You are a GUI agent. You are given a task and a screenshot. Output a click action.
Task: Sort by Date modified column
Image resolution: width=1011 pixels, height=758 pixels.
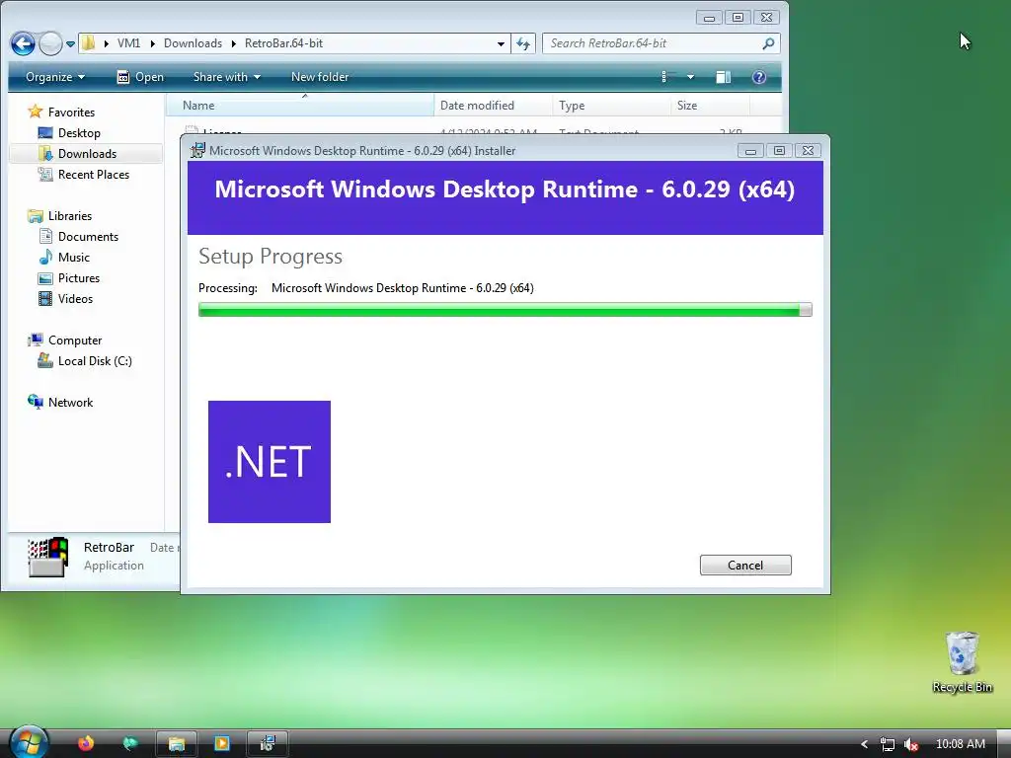pos(494,105)
